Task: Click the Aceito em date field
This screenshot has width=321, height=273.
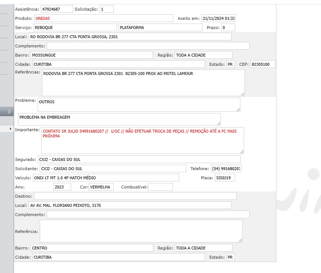Action: coord(218,18)
